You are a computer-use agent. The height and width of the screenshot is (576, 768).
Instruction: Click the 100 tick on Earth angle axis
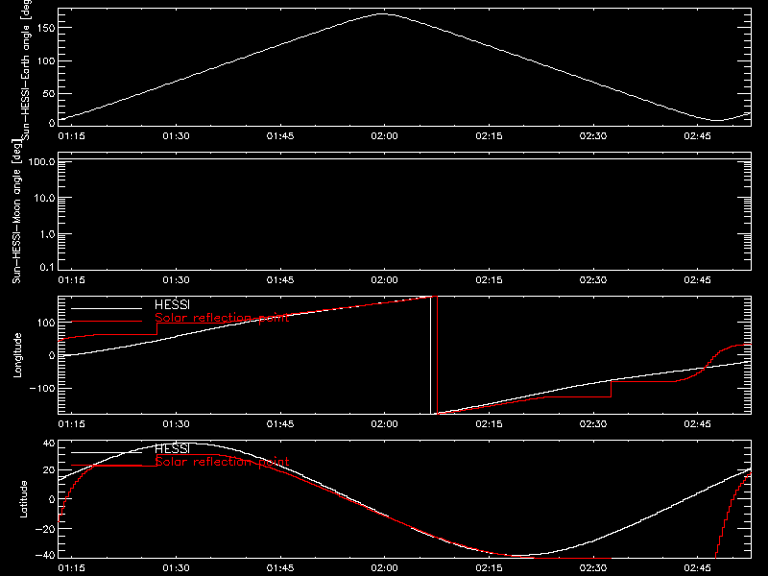tap(45, 60)
